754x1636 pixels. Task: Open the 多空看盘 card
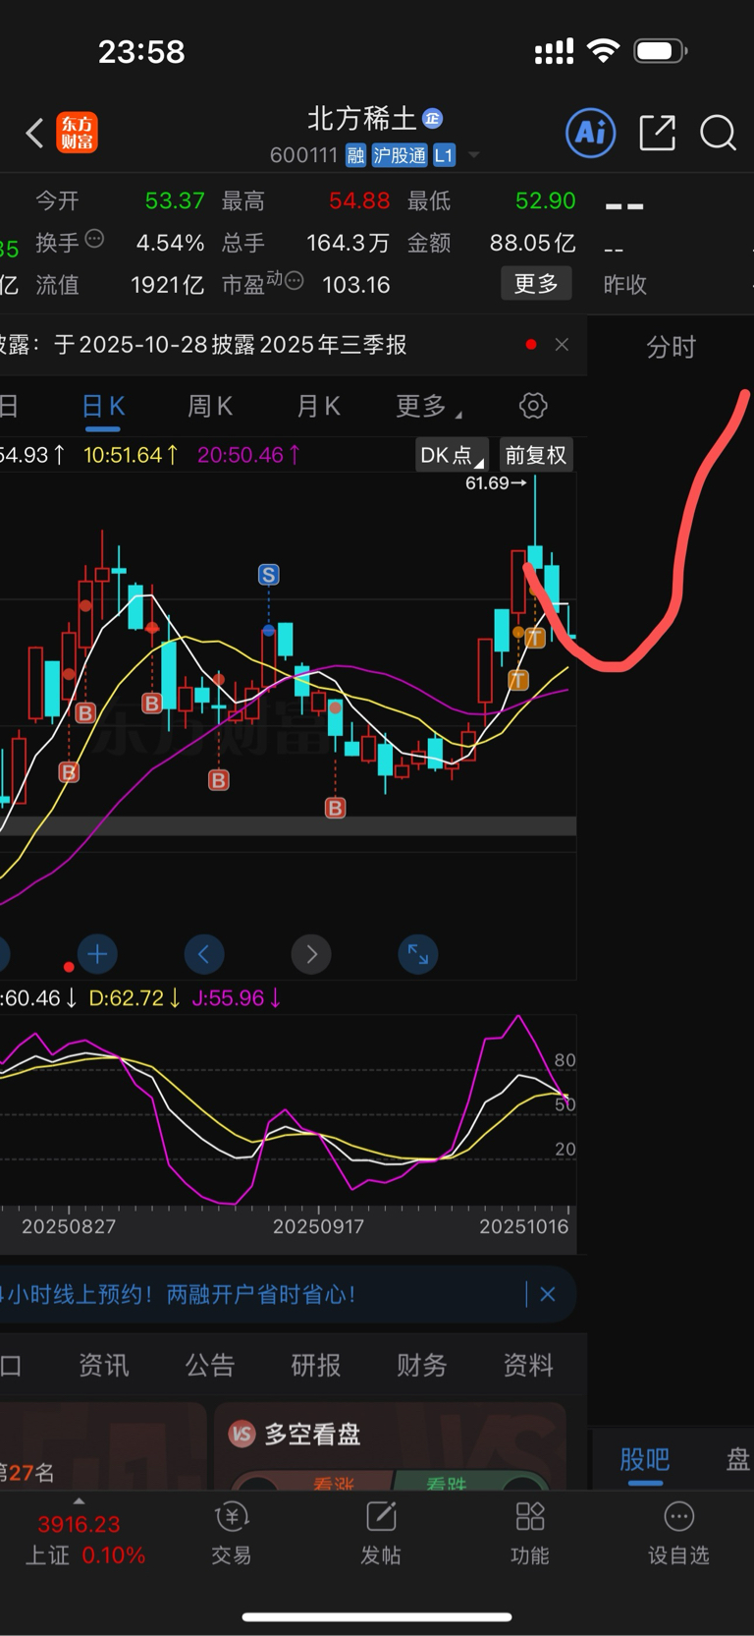[390, 1446]
